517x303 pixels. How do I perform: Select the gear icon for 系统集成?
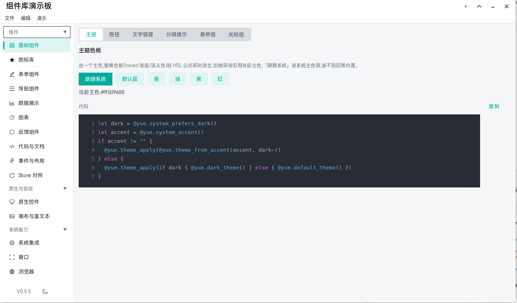[12, 243]
